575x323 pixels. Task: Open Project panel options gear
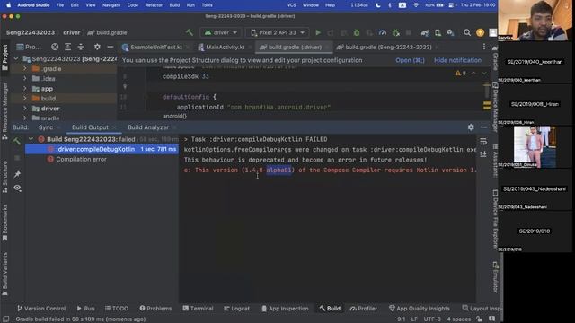click(x=97, y=47)
